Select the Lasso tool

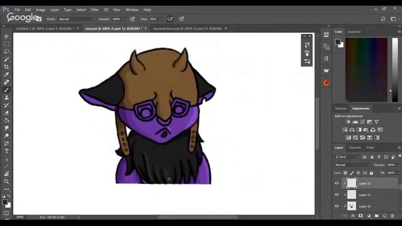click(x=6, y=51)
